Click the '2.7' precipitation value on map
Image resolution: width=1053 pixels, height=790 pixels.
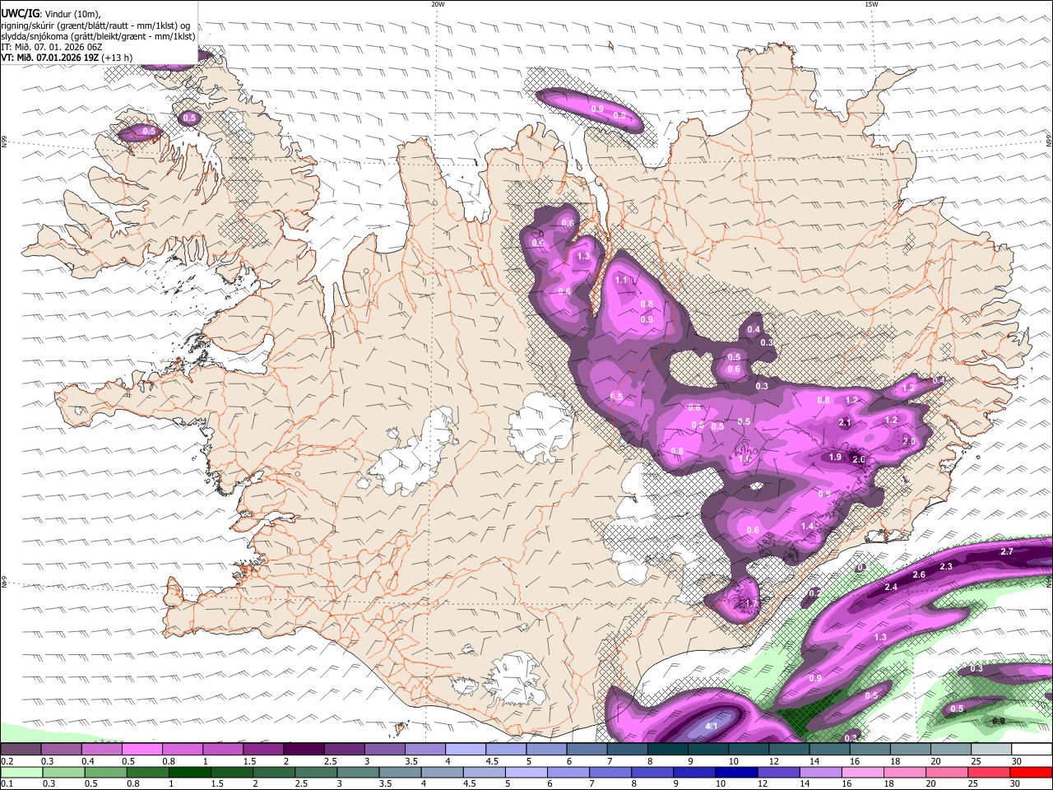(1007, 551)
